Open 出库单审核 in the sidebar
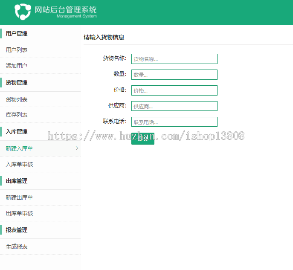The height and width of the screenshot is (270, 293). tap(19, 213)
